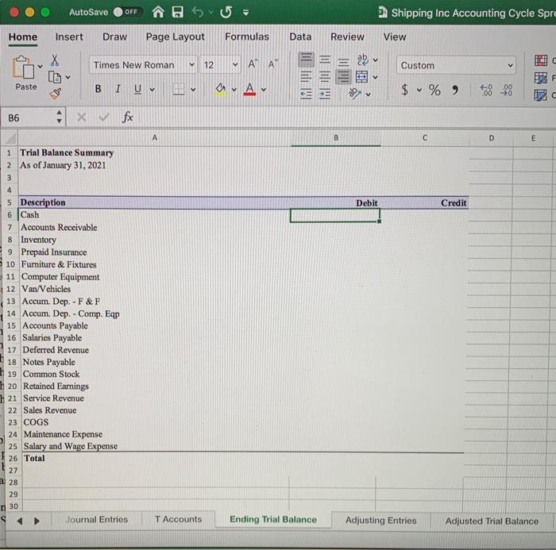Open the Underline style dropdown arrow
Screen dimensions: 556x550
tap(153, 90)
